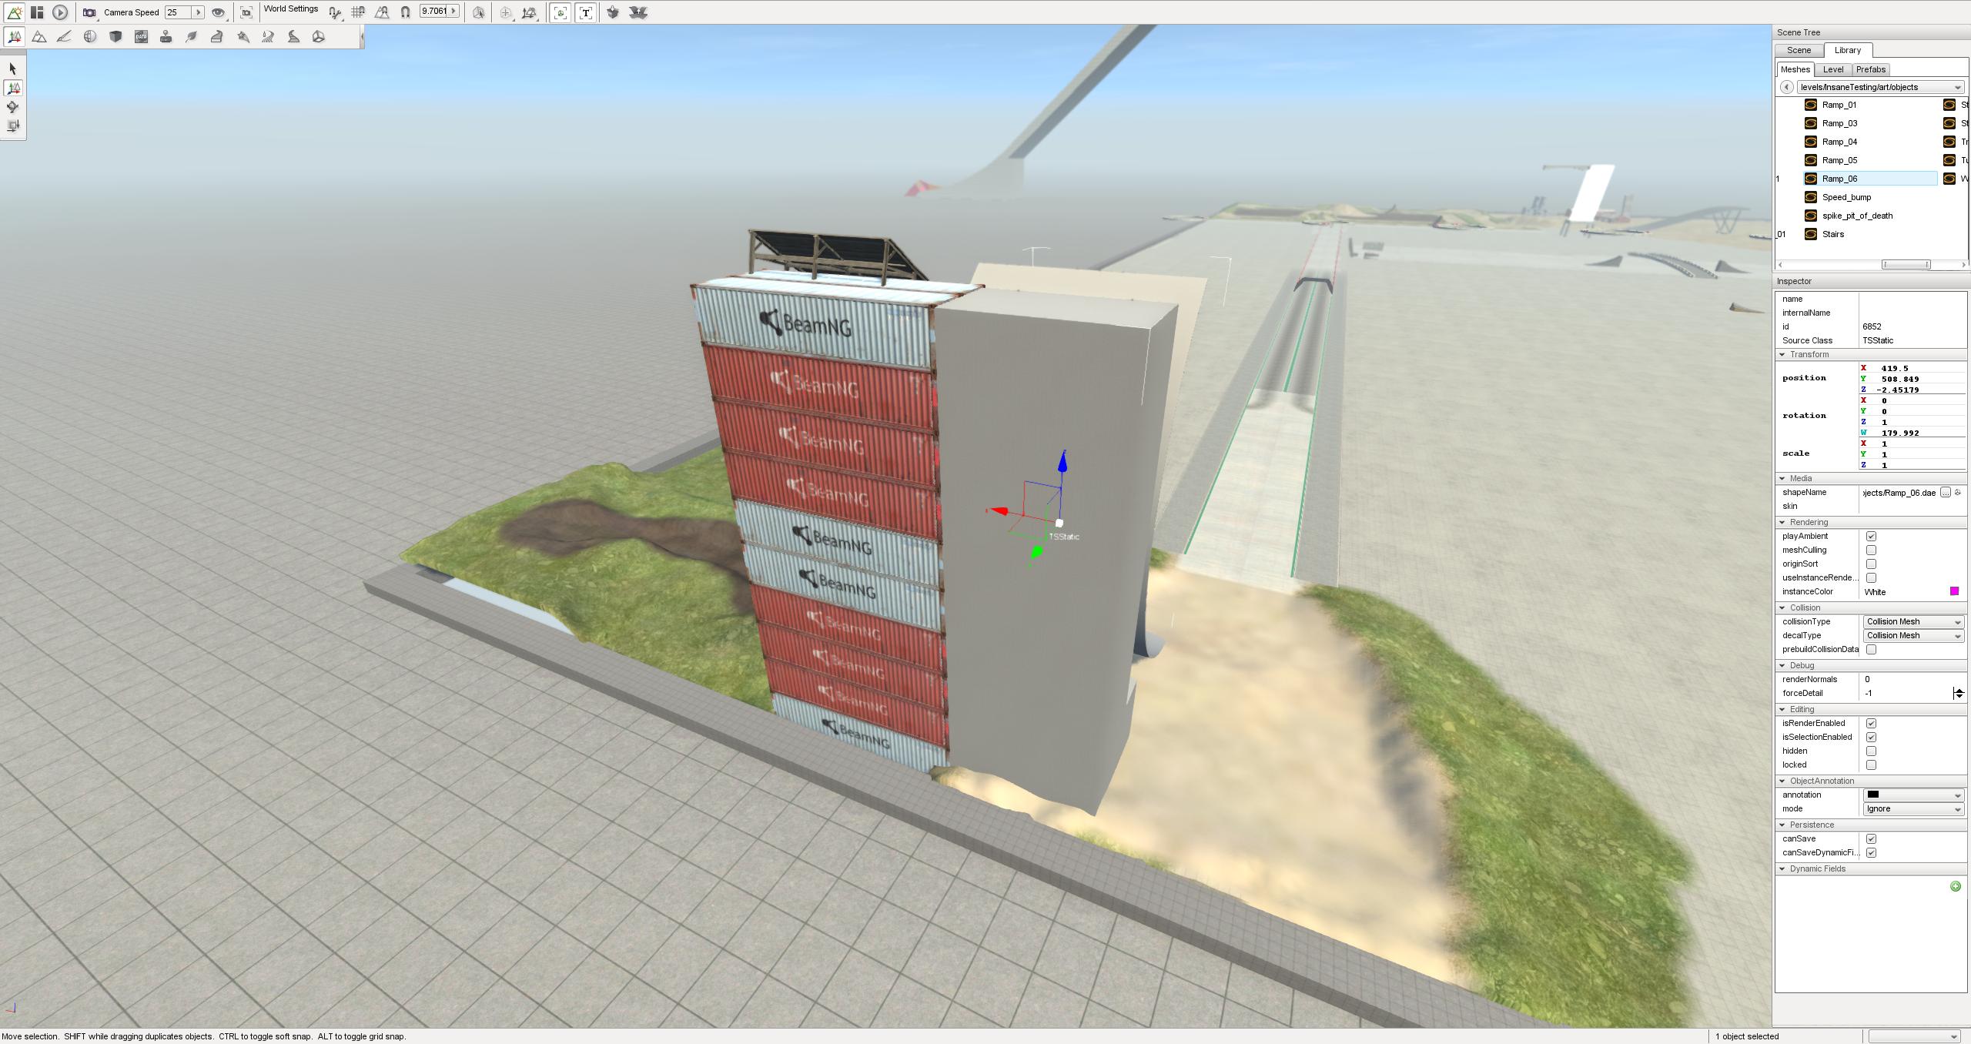This screenshot has width=1971, height=1044.
Task: Switch to the Scene tab
Action: coord(1799,50)
